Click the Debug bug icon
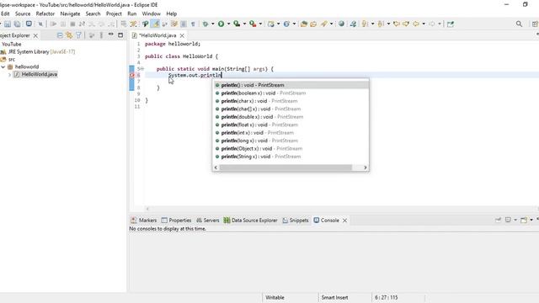Image resolution: width=539 pixels, height=303 pixels. pos(205,24)
